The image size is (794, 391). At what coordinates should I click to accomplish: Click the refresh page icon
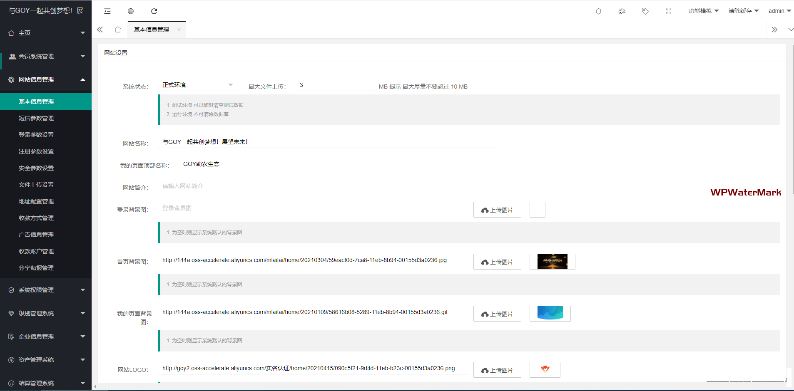154,11
